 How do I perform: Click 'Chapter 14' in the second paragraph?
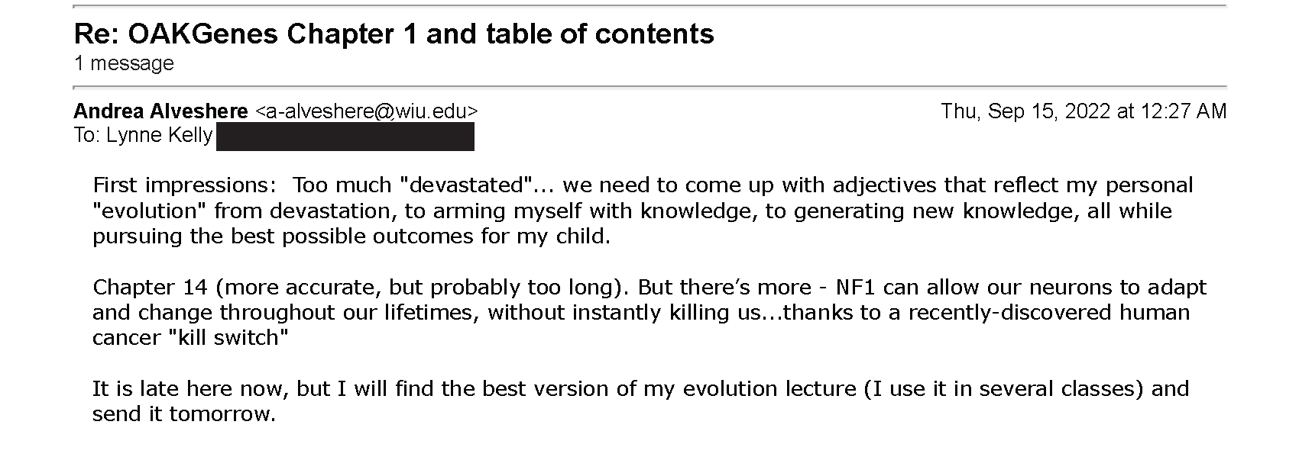tap(150, 288)
